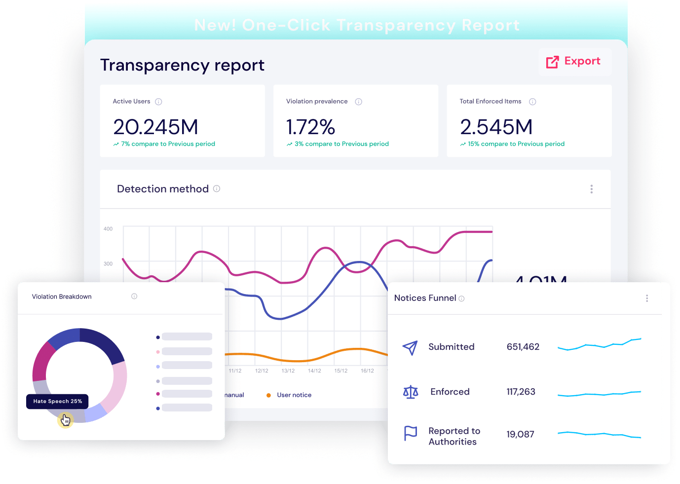Click the Total Enforced Items trend arrow icon
Screen dimensions: 680x484
click(463, 145)
